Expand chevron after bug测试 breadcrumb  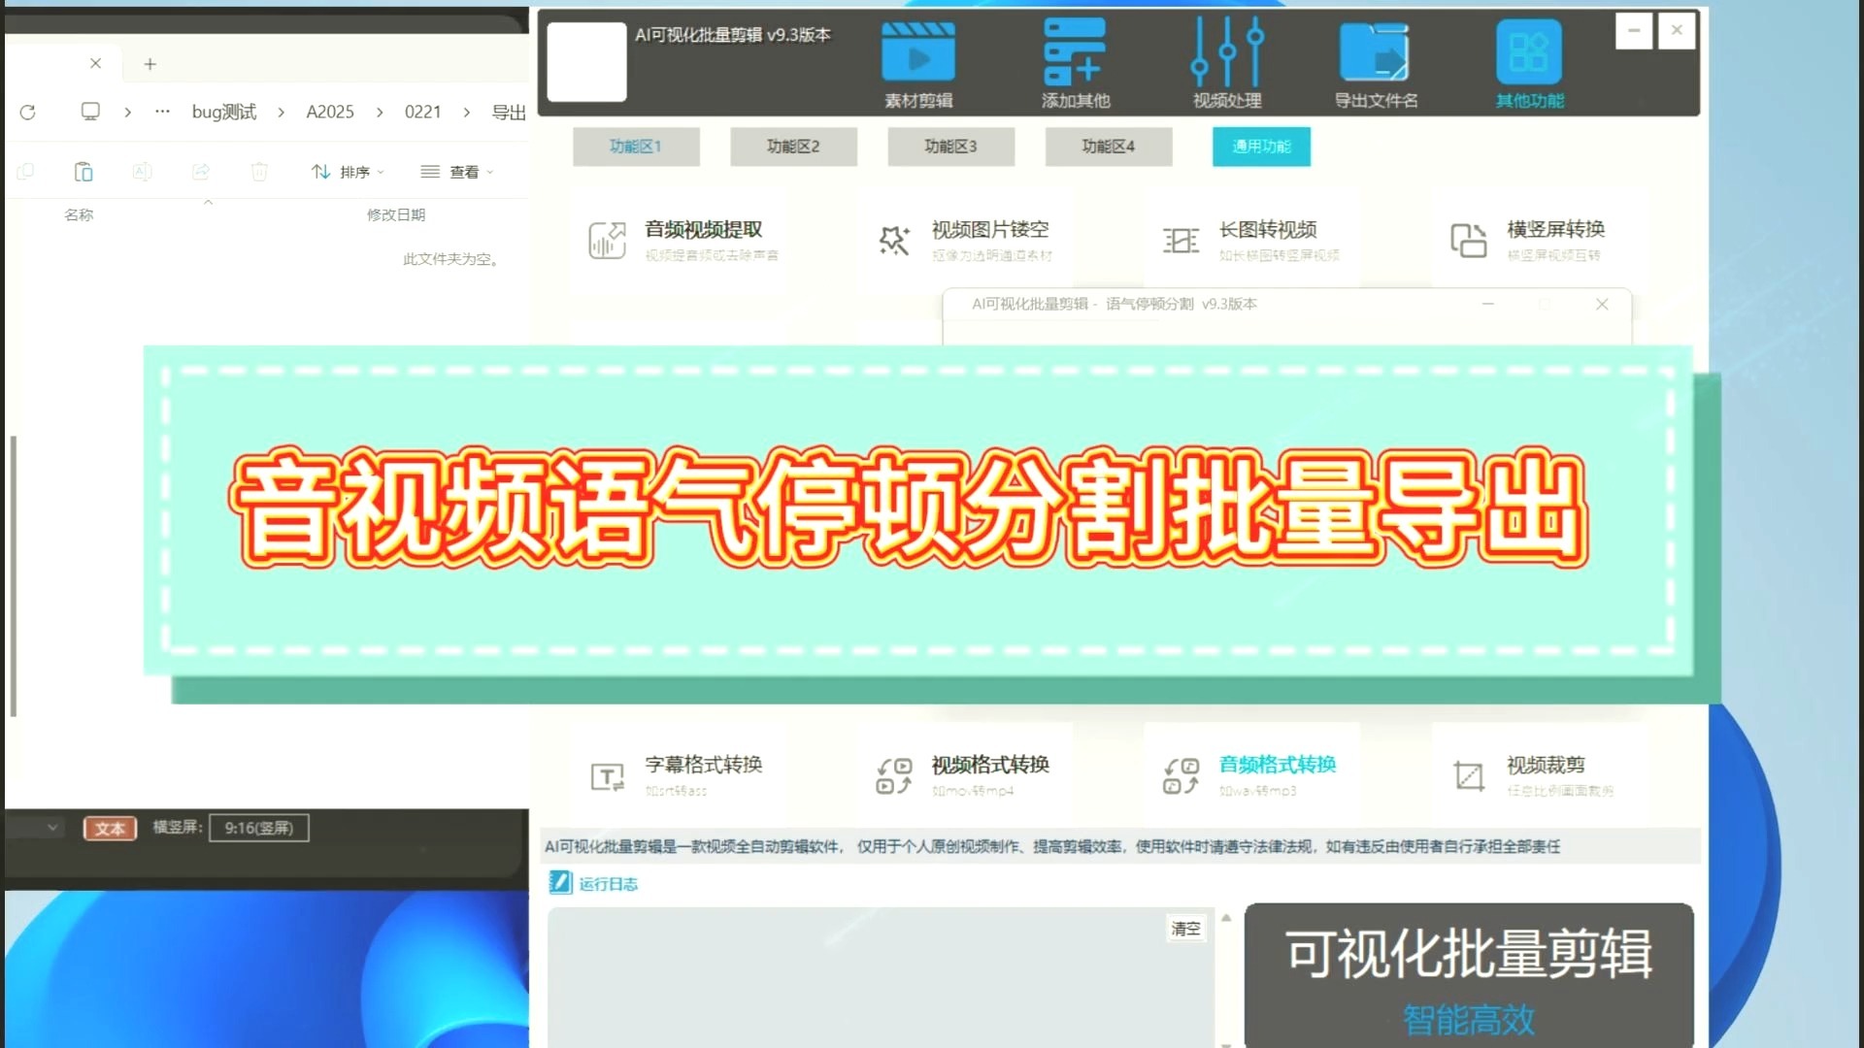[x=281, y=113]
